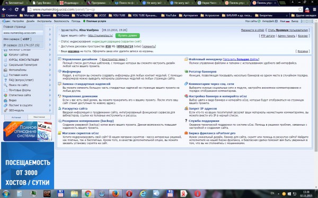
Task: Open Firefox from the Windows taskbar
Action: (115, 194)
